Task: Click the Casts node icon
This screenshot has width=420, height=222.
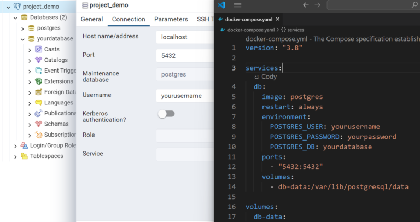Action: [x=39, y=49]
